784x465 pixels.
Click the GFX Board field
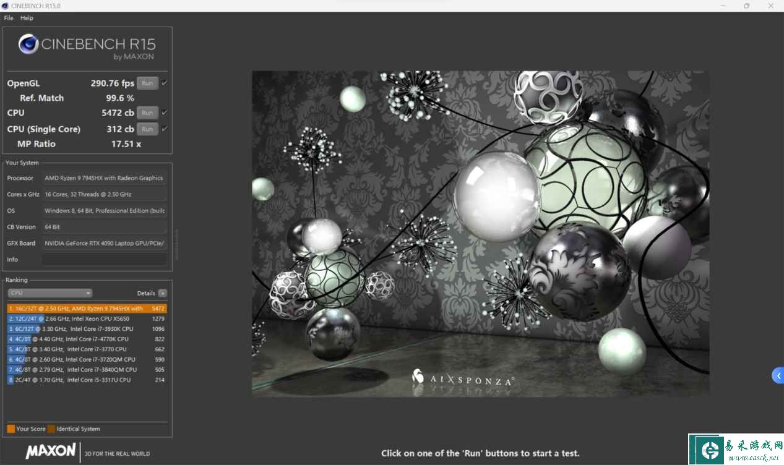coord(105,244)
